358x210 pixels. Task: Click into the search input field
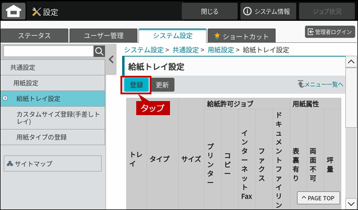48,51
